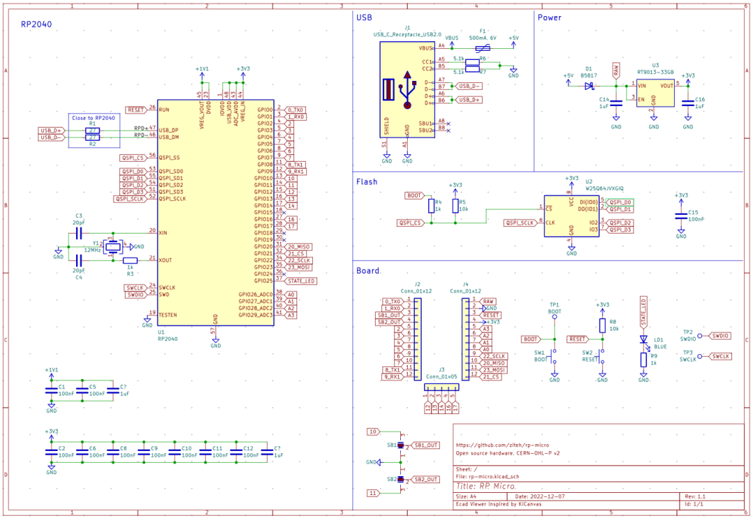Click the 'RP2040' sheet heading
Image resolution: width=753 pixels, height=518 pixels.
36,24
